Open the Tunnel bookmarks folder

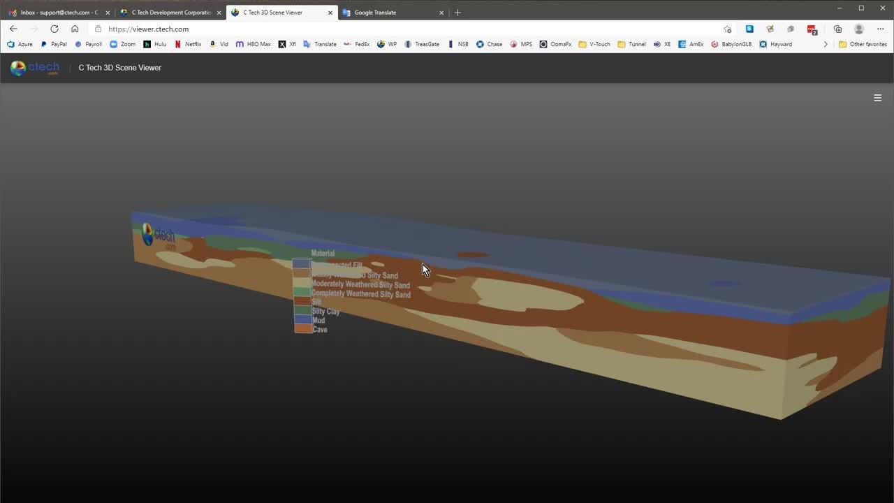pos(631,44)
